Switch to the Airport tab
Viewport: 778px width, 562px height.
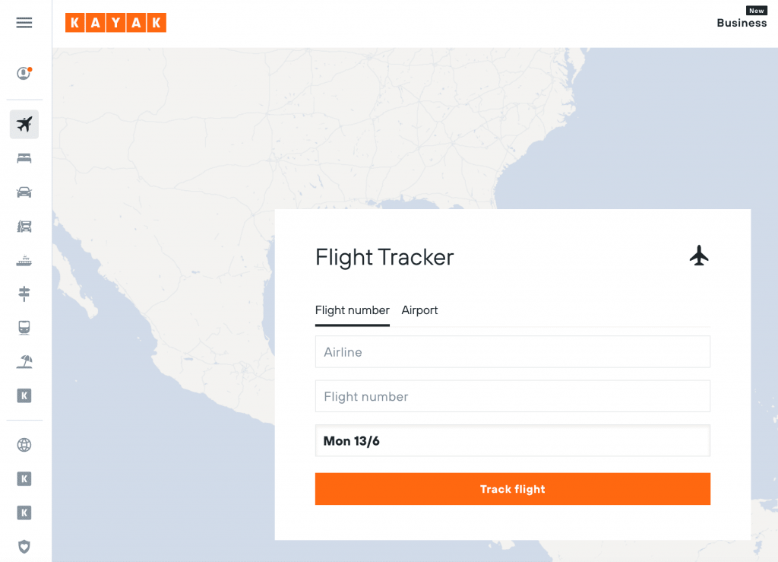pos(419,310)
